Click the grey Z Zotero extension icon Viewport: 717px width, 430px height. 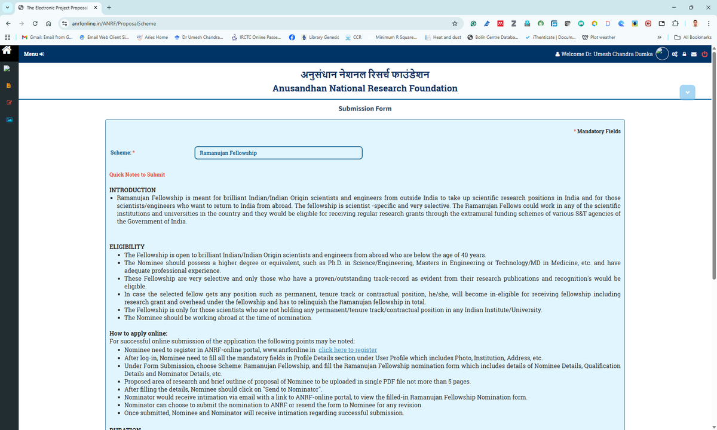514,23
